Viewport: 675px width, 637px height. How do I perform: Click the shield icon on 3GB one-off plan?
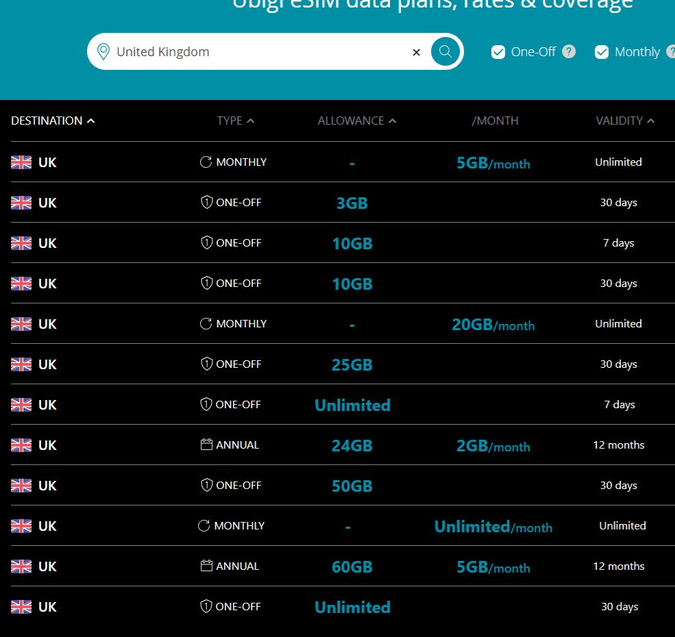click(206, 203)
